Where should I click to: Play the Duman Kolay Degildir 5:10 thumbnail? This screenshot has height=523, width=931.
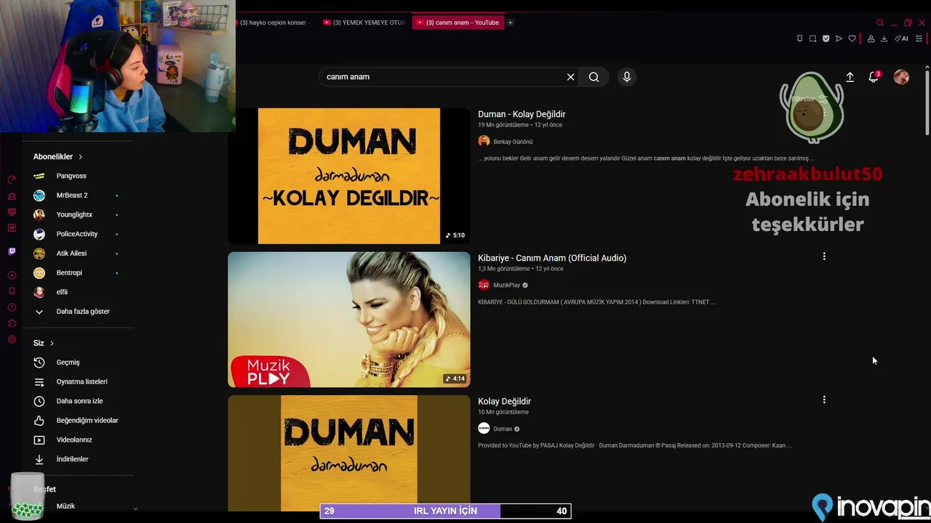(x=349, y=176)
